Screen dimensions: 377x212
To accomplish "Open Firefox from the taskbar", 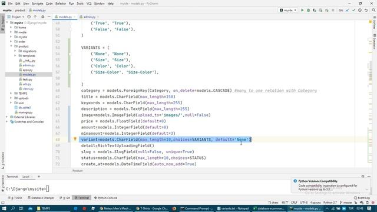I will 174,208.
